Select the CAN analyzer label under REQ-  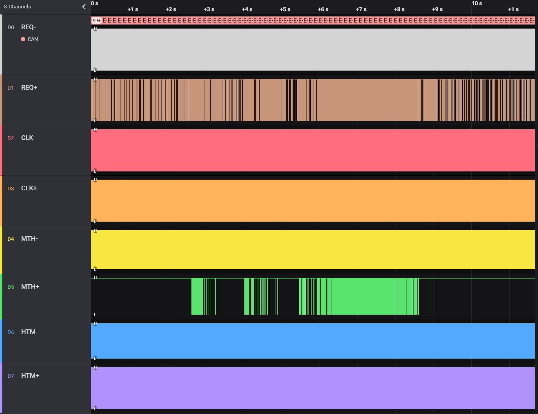pyautogui.click(x=33, y=39)
